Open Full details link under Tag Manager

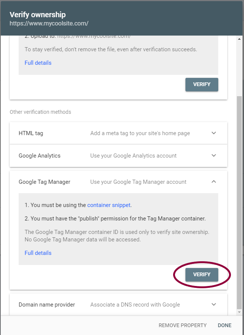38,253
